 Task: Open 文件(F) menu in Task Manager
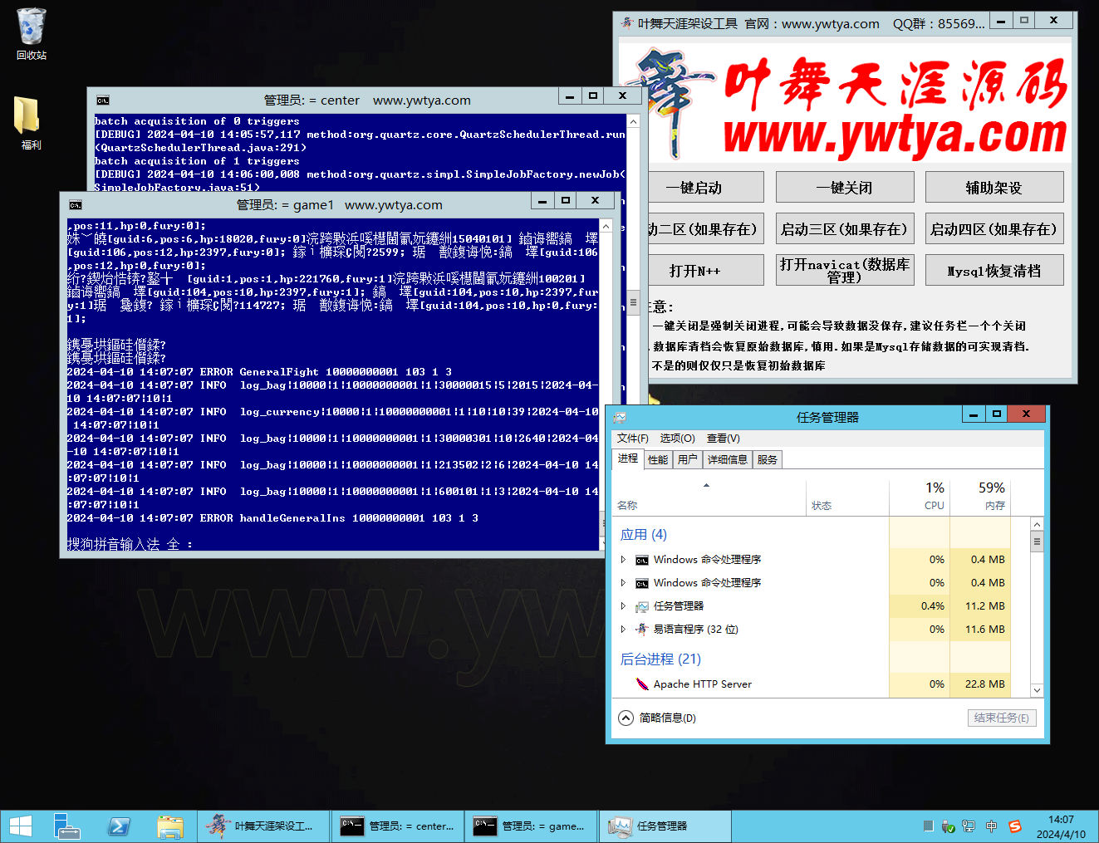pos(632,438)
